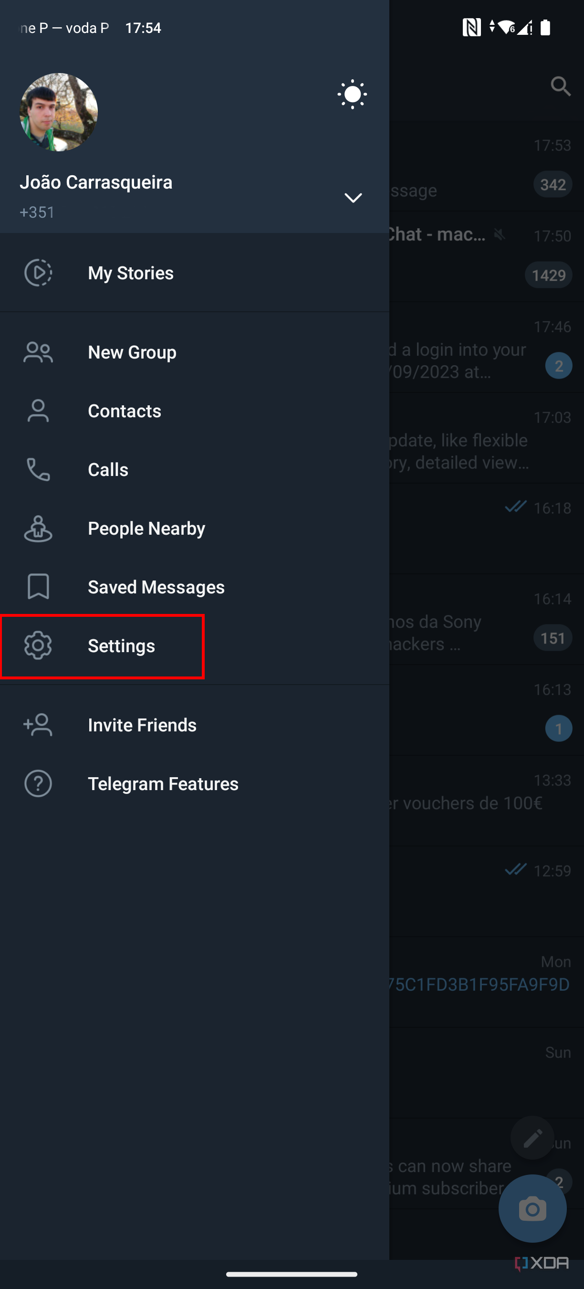The width and height of the screenshot is (584, 1289).
Task: Select the New Group icon
Action: click(x=38, y=352)
